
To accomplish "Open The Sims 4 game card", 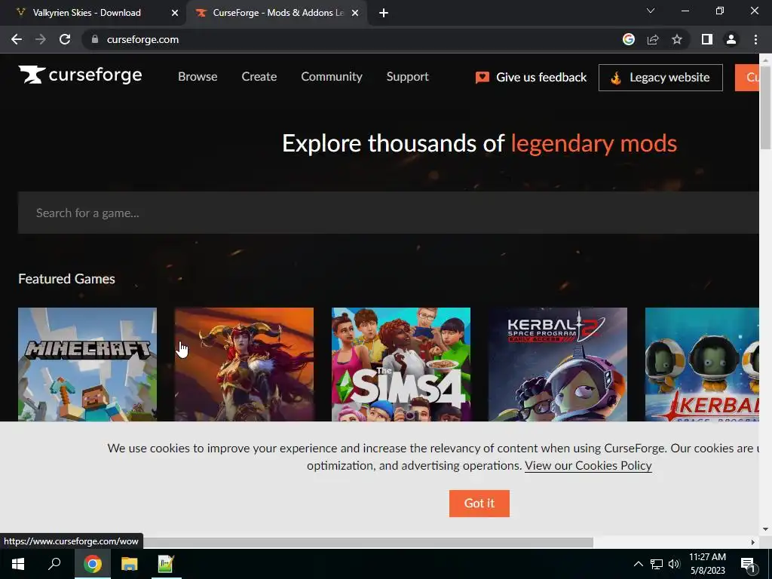I will 401,364.
